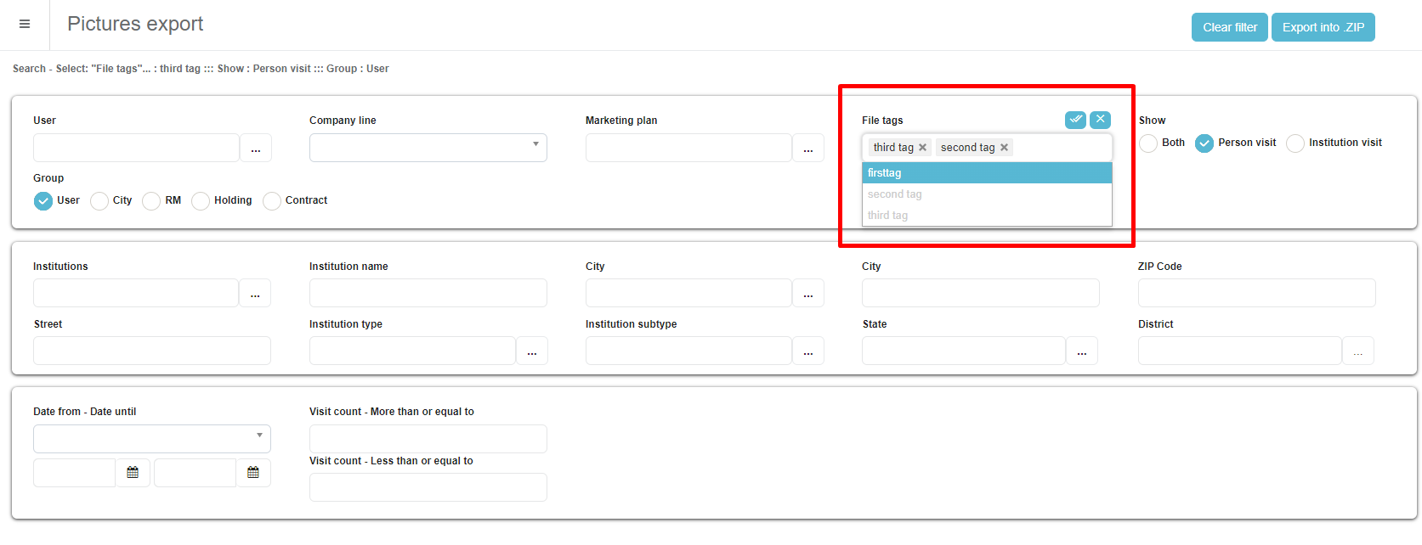This screenshot has width=1422, height=545.
Task: Remove the 'second tag' chip
Action: click(1004, 148)
